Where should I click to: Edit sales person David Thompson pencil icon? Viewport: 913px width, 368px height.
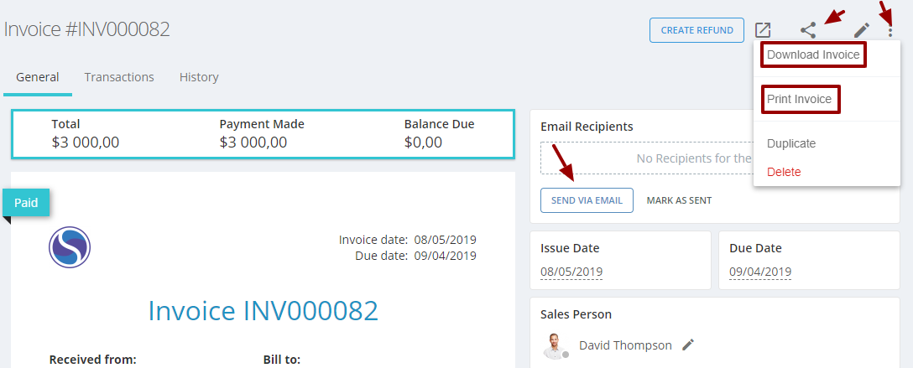pos(688,345)
